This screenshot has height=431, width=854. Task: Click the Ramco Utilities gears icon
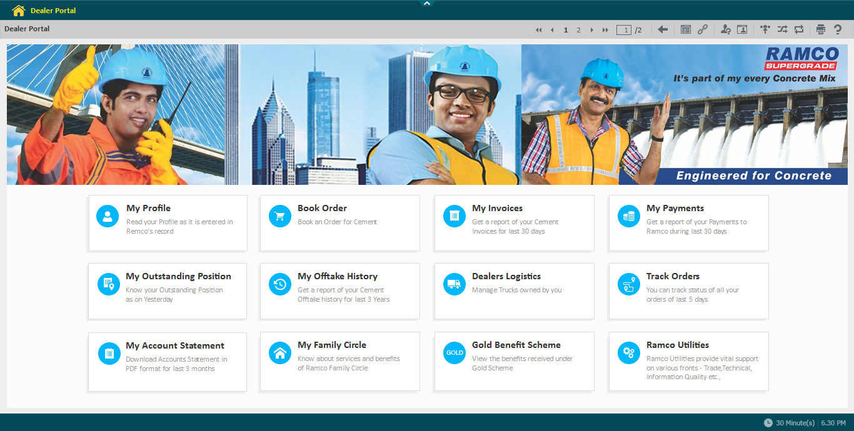[629, 353]
